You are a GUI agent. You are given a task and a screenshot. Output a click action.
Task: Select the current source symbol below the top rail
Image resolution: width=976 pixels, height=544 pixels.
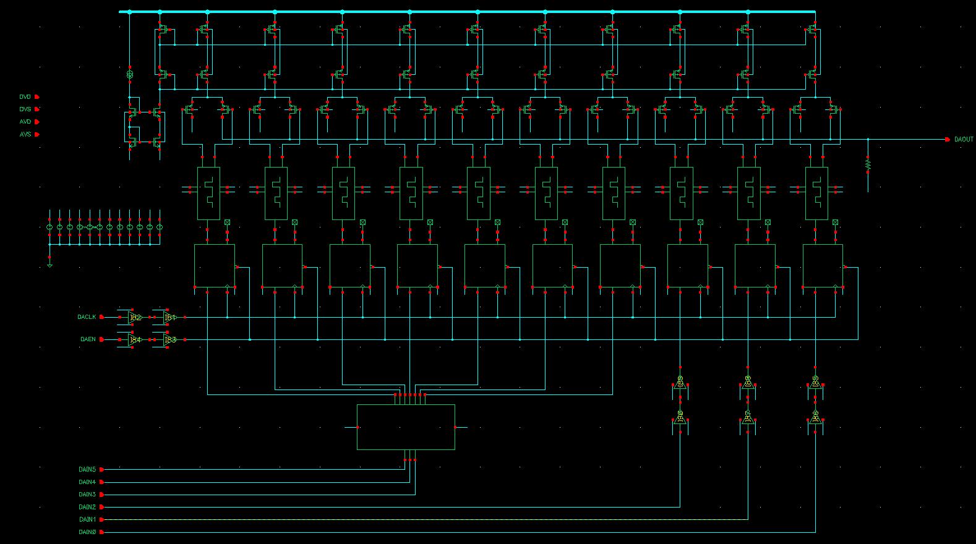click(x=130, y=74)
